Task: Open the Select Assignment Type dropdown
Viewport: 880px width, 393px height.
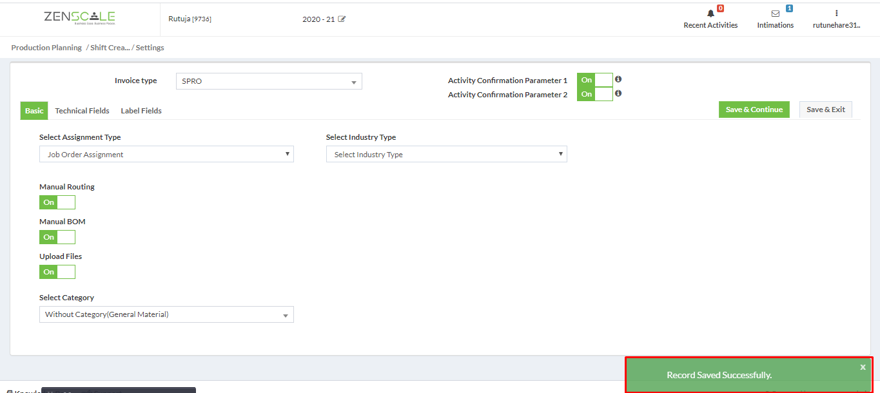Action: click(x=166, y=154)
